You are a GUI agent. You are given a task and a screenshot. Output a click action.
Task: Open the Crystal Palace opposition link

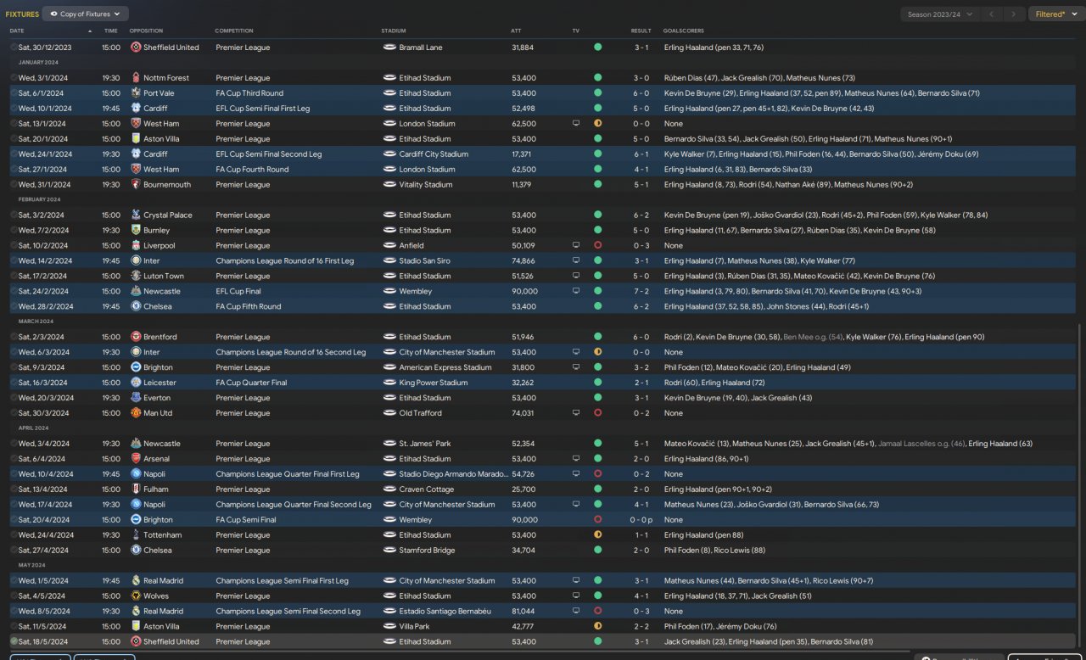click(x=168, y=215)
